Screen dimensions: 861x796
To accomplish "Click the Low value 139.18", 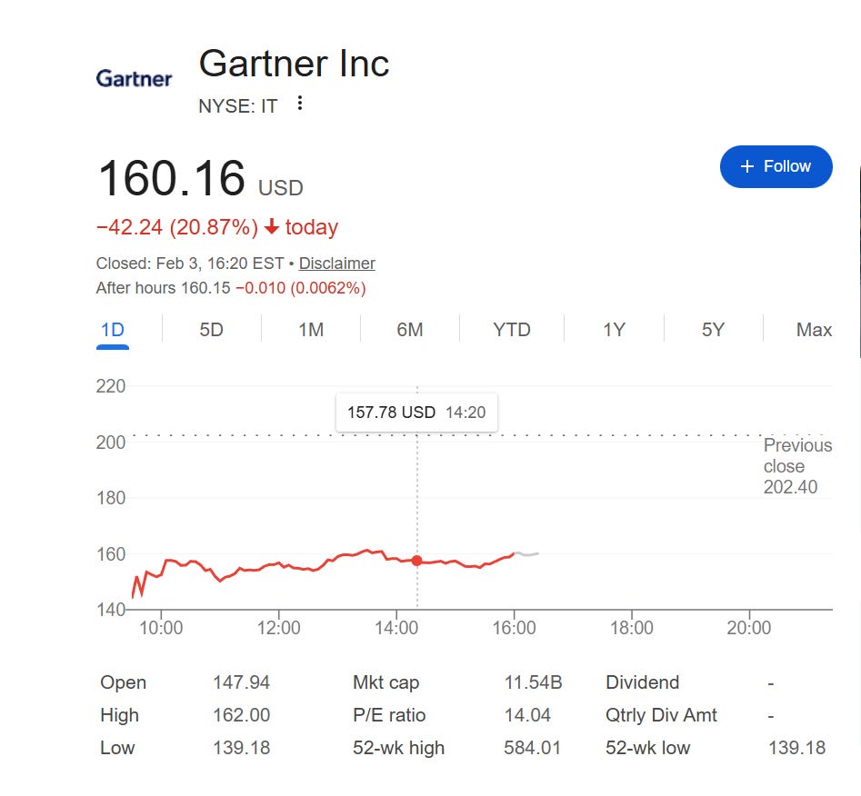I will (241, 748).
